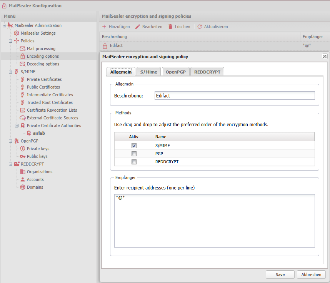
Task: Open the S/Mime tab
Action: pos(148,72)
